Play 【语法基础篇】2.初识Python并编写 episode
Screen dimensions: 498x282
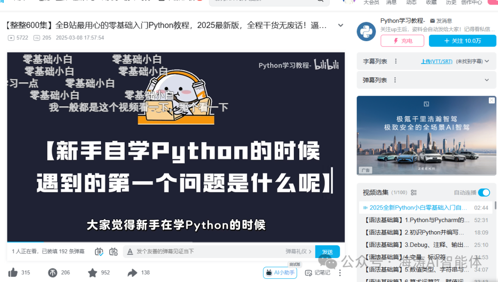426,233
